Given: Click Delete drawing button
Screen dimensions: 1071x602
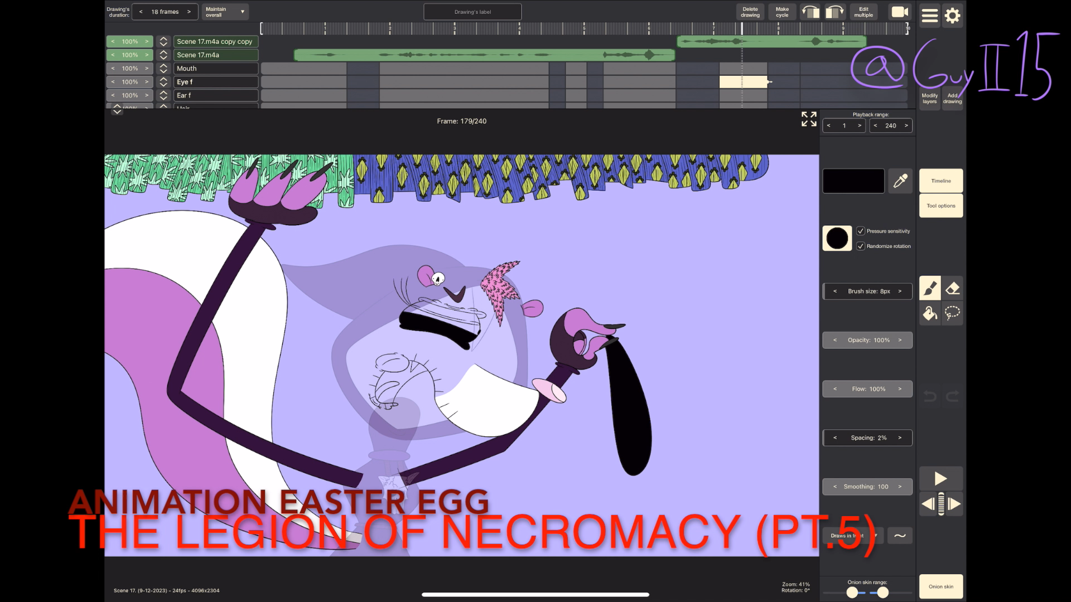Looking at the screenshot, I should pos(750,12).
